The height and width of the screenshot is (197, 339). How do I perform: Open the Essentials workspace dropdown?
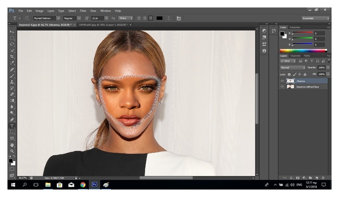pos(316,18)
